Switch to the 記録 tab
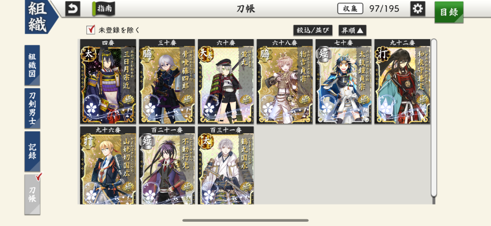This screenshot has height=226, width=491. (x=32, y=151)
